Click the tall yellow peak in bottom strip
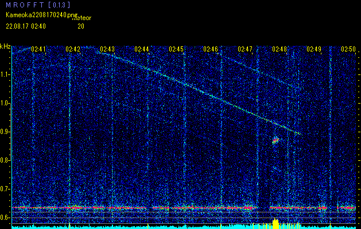The width and height of the screenshot is (361, 229). point(275,224)
